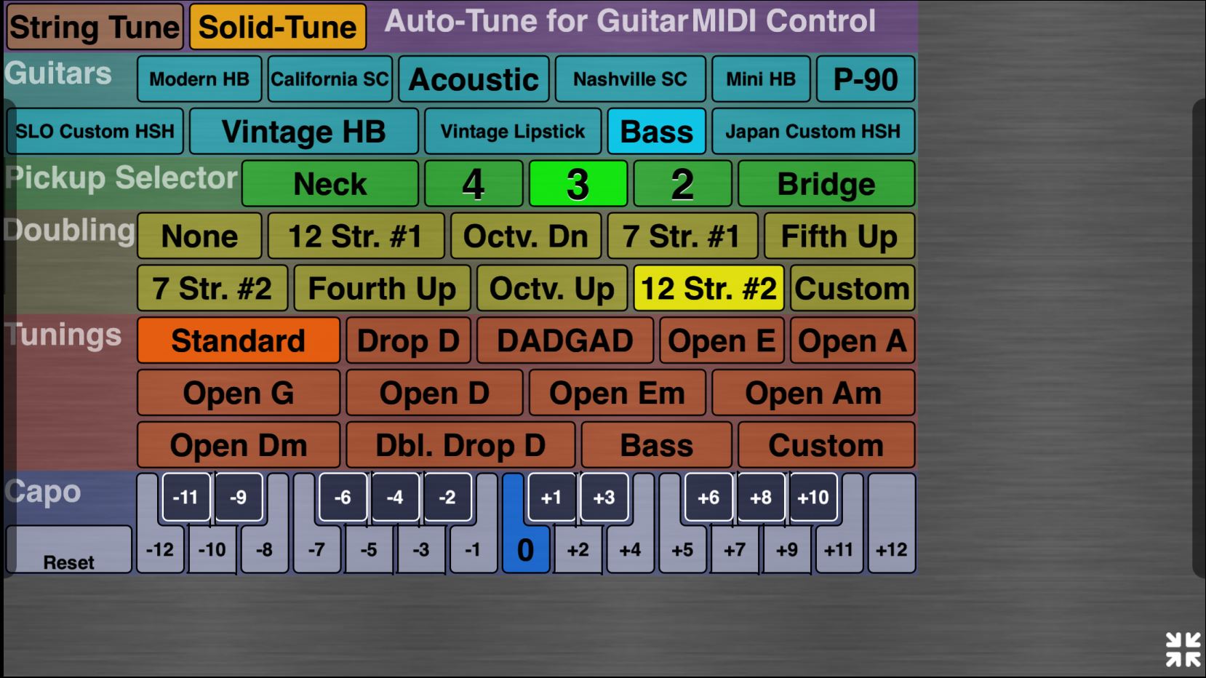Set capo to +1 black key
This screenshot has width=1206, height=678.
tap(552, 497)
